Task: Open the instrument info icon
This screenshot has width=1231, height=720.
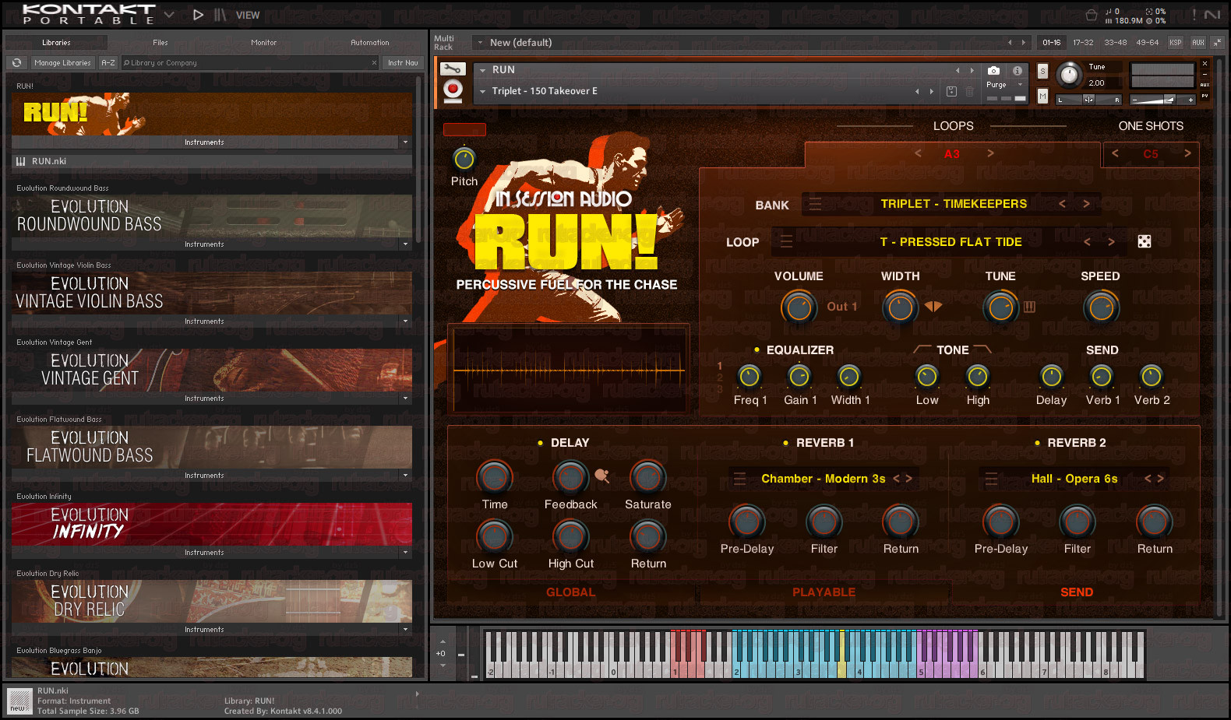Action: coord(1018,70)
